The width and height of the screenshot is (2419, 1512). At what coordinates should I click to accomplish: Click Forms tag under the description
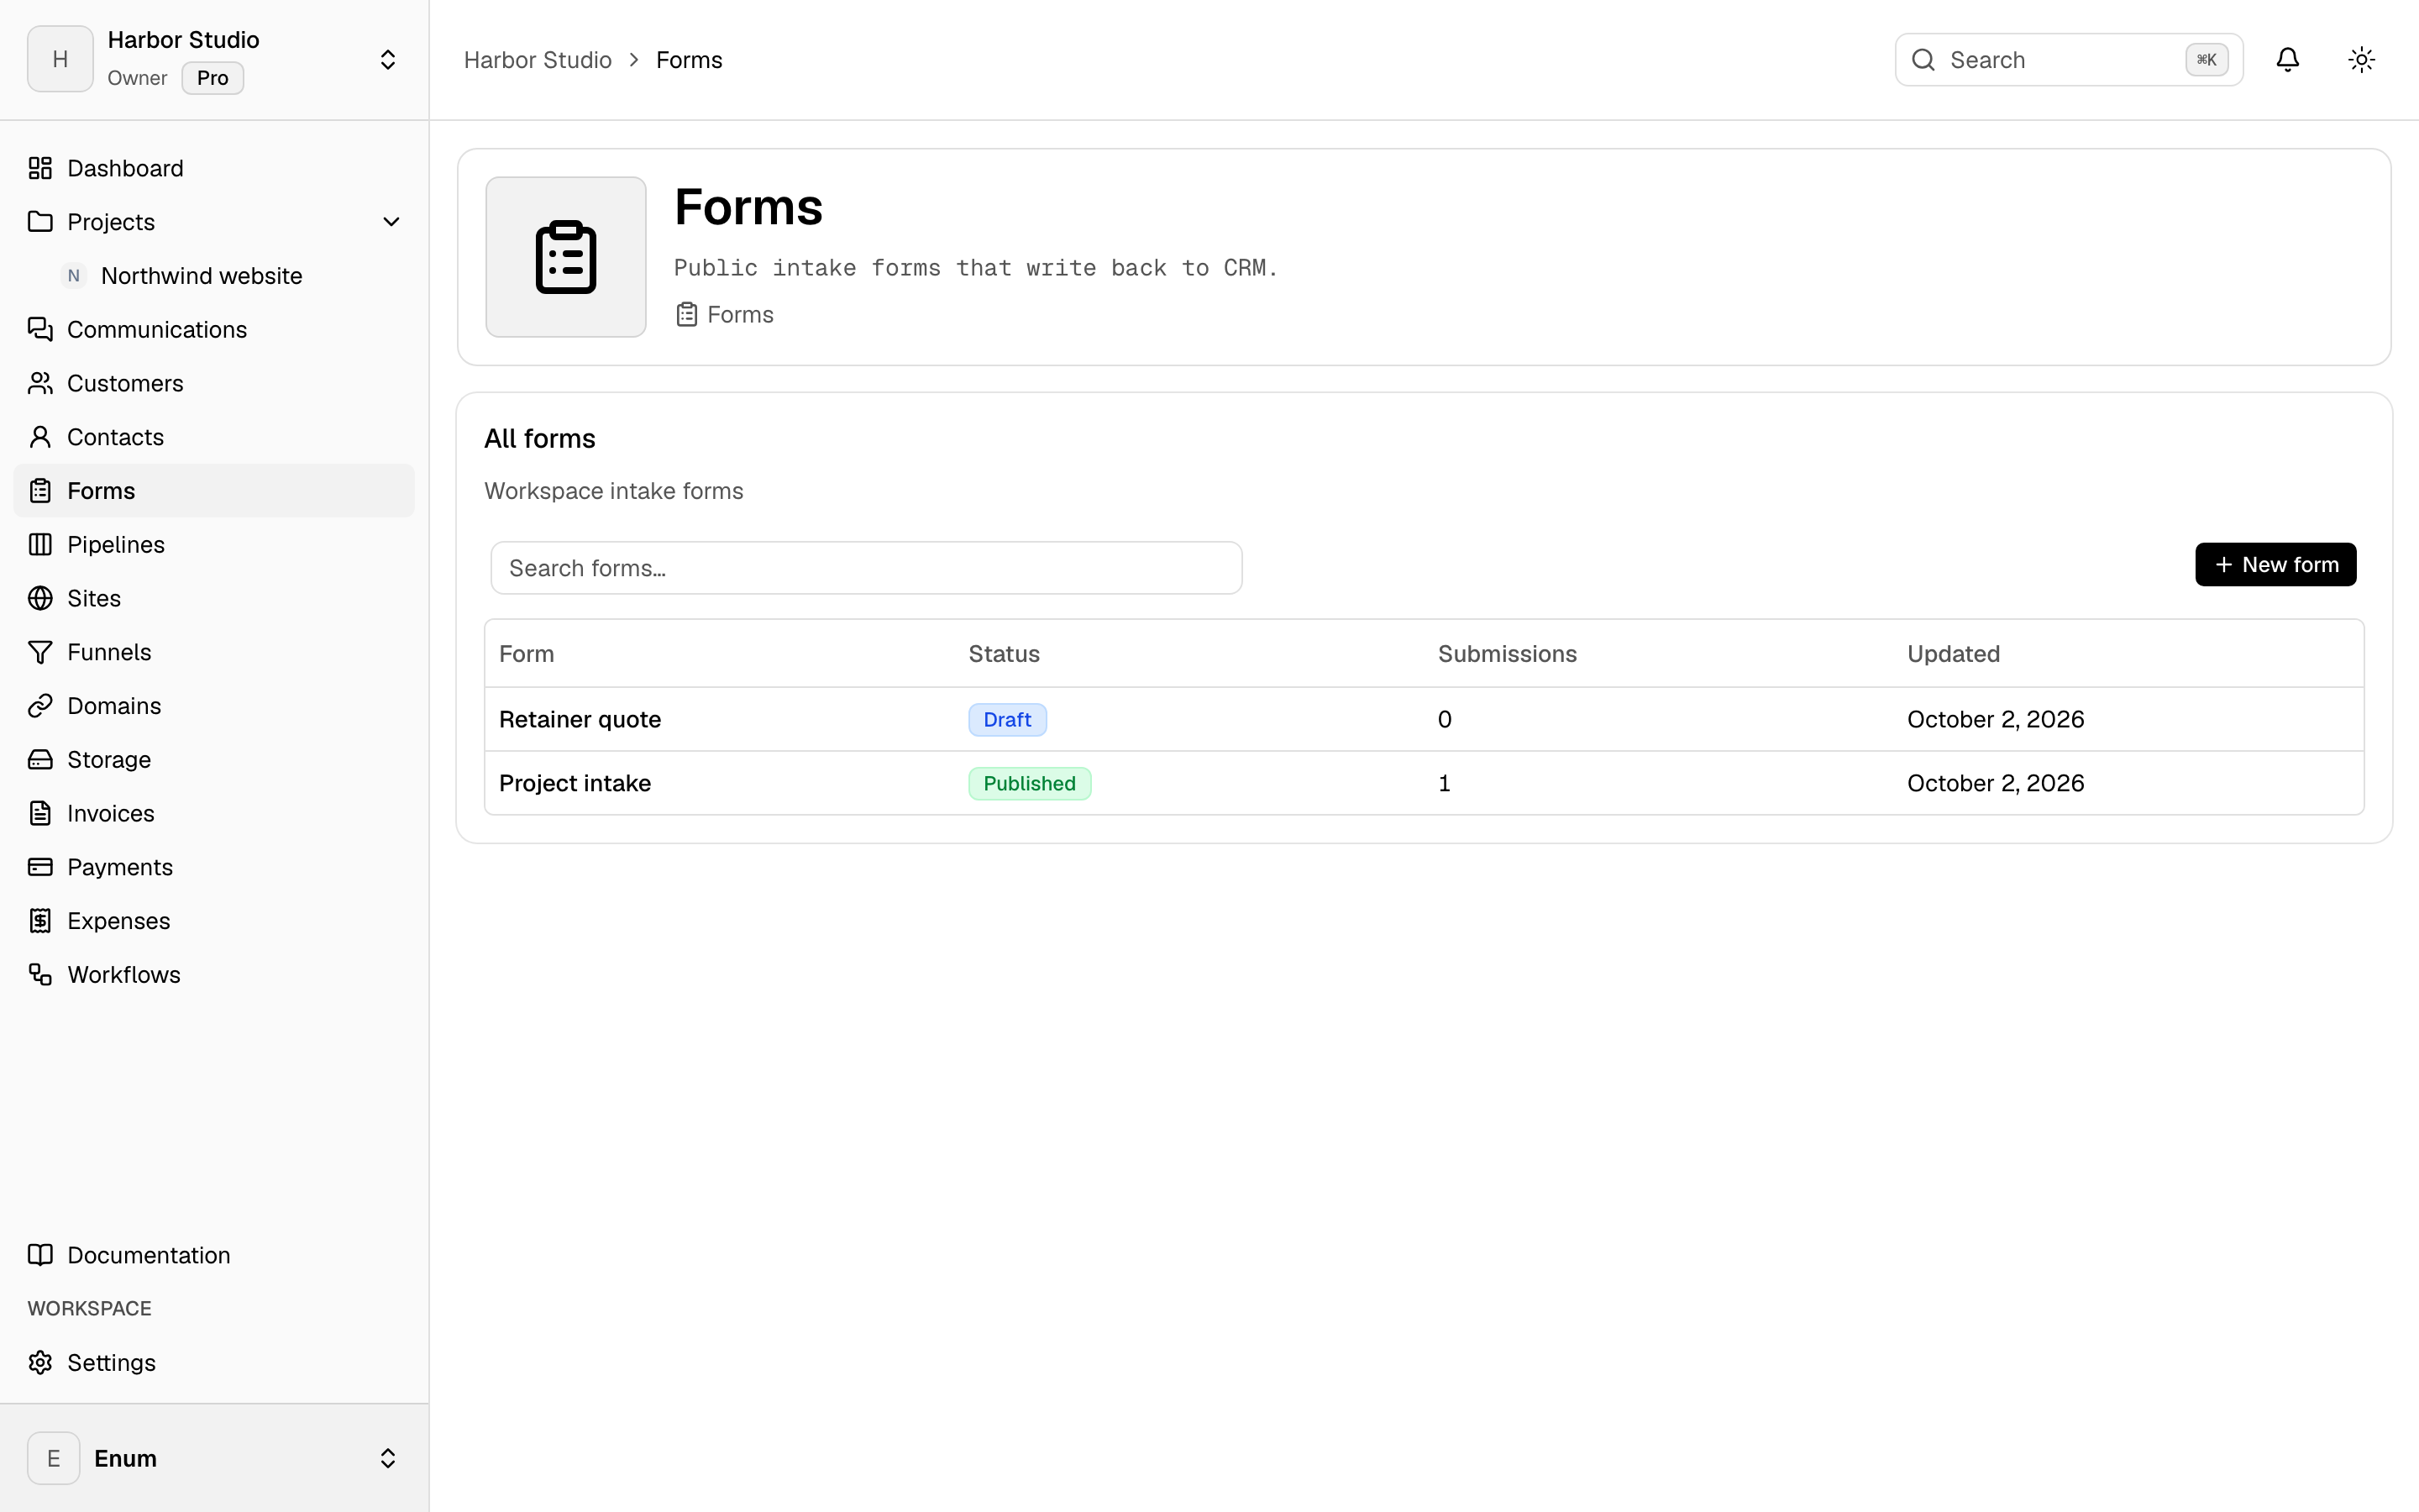click(x=725, y=315)
